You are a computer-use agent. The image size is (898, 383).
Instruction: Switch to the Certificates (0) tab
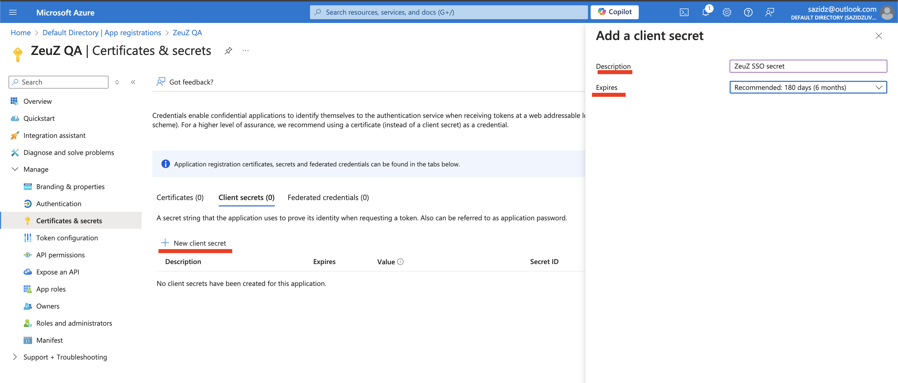point(180,198)
